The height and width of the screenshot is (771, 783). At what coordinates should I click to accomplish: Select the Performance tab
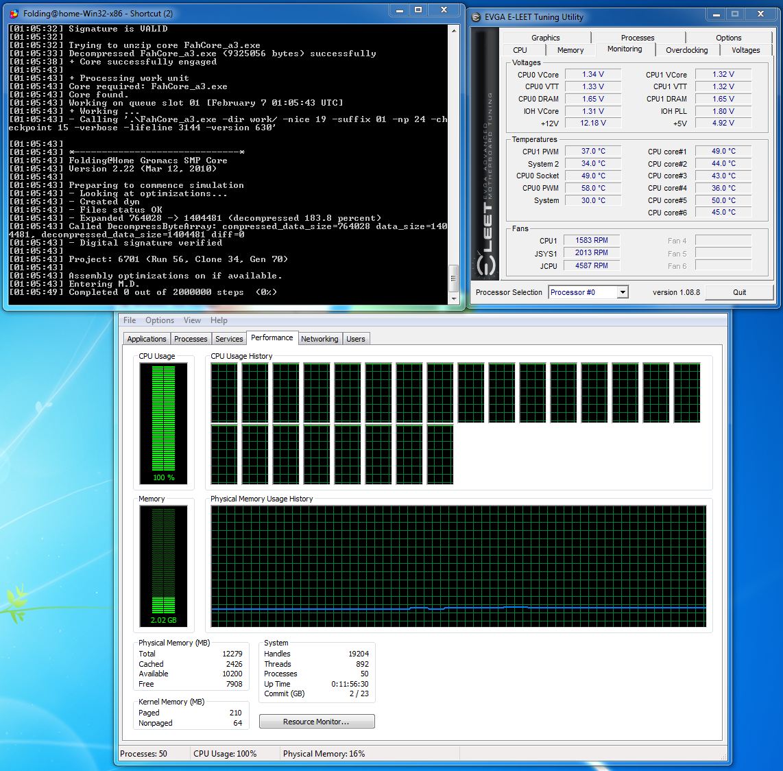(x=272, y=337)
